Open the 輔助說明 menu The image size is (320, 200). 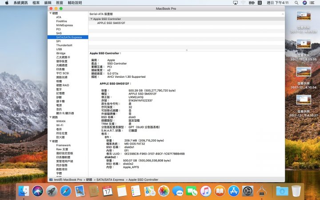75,3
